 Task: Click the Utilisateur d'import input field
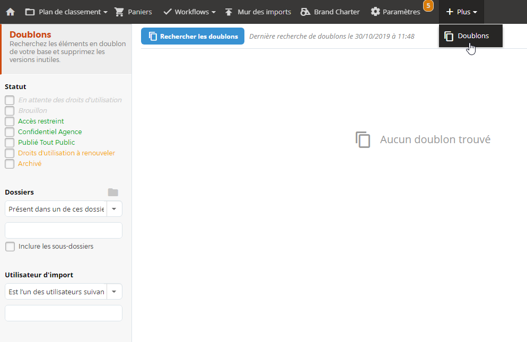pos(64,313)
